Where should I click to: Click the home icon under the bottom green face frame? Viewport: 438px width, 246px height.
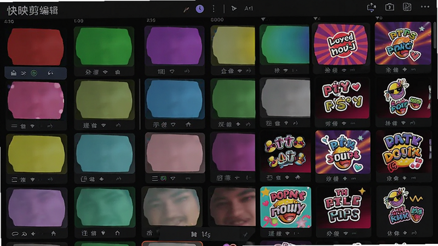pos(117,233)
